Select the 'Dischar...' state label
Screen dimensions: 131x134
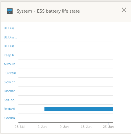(x=11, y=91)
